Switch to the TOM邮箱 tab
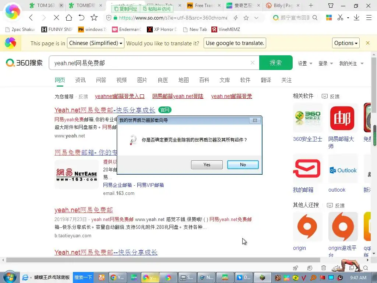 click(85, 5)
